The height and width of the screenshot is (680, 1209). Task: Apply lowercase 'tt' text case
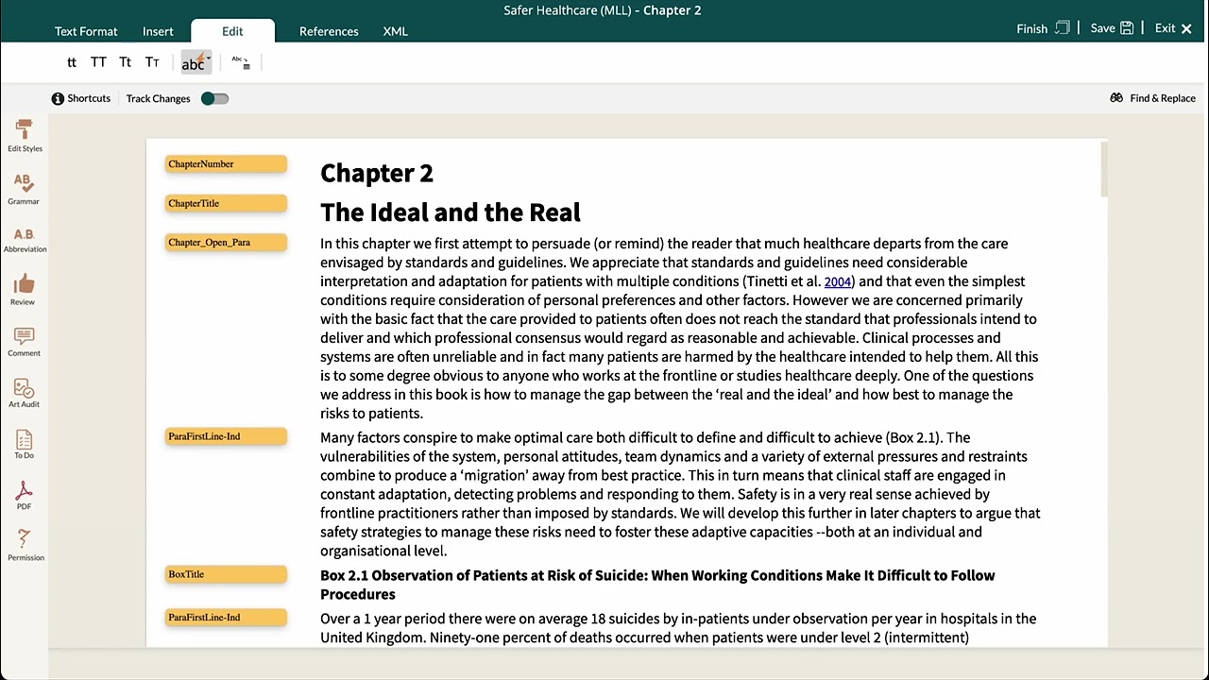[x=72, y=62]
